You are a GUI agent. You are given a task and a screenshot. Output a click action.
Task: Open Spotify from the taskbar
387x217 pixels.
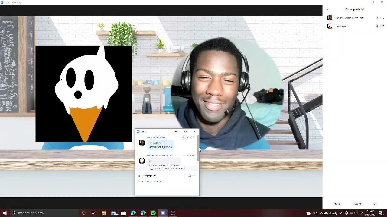pos(153,213)
